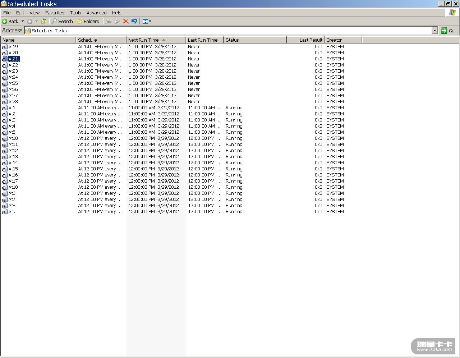Open the Edit menu
Screen dimensions: 460x358
pyautogui.click(x=20, y=13)
